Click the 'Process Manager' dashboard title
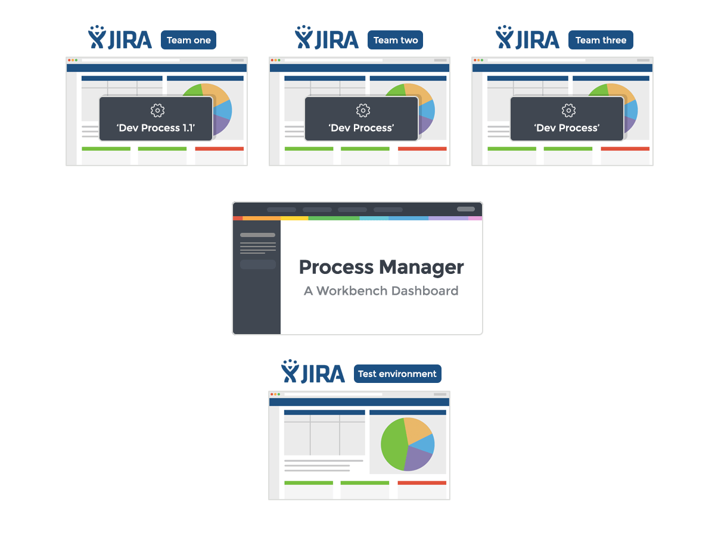The image size is (715, 536). click(381, 267)
